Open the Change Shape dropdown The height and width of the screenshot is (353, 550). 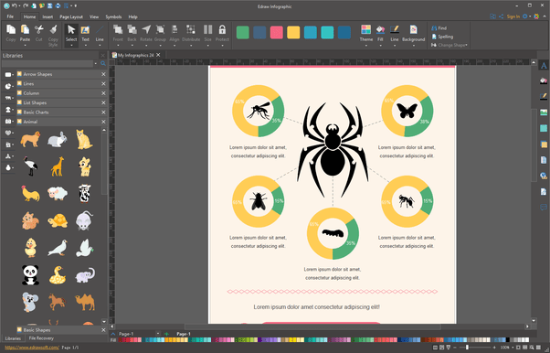[x=450, y=45]
